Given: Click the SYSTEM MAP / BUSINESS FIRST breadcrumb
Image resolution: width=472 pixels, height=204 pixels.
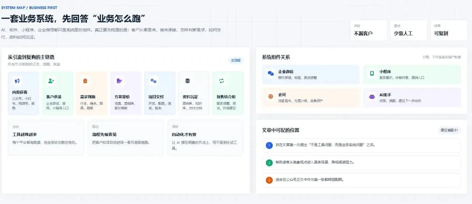Looking at the screenshot, I should click(29, 7).
